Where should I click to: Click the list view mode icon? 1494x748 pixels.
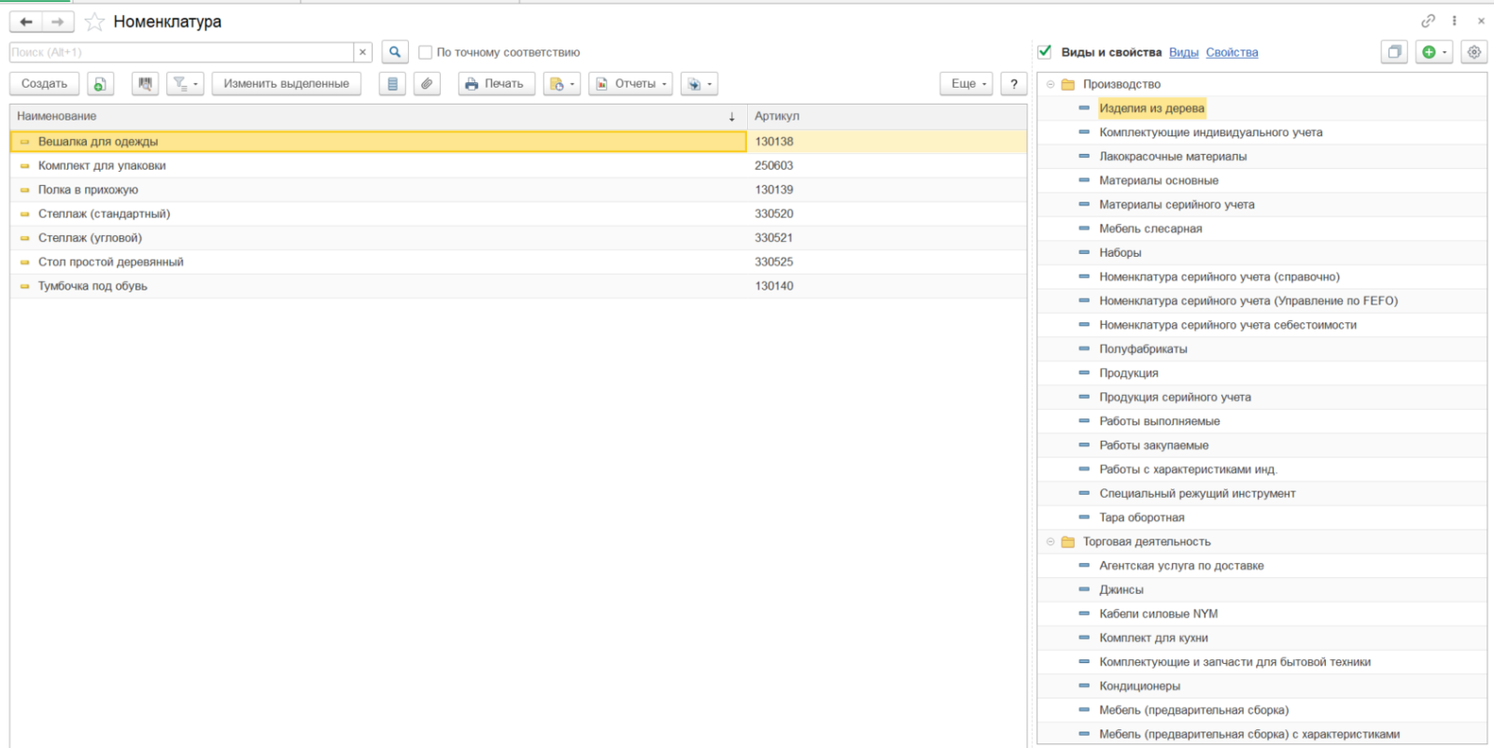pos(392,84)
